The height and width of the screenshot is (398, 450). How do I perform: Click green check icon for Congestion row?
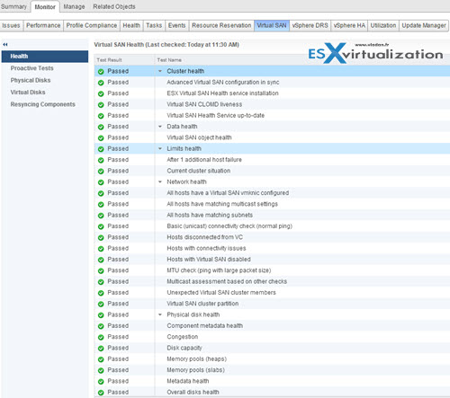point(101,337)
